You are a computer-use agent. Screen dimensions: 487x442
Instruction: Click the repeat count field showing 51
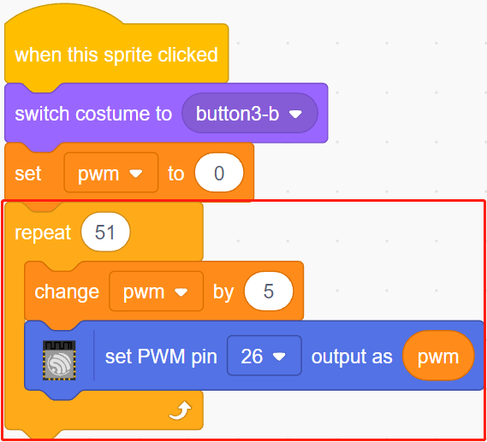click(105, 232)
